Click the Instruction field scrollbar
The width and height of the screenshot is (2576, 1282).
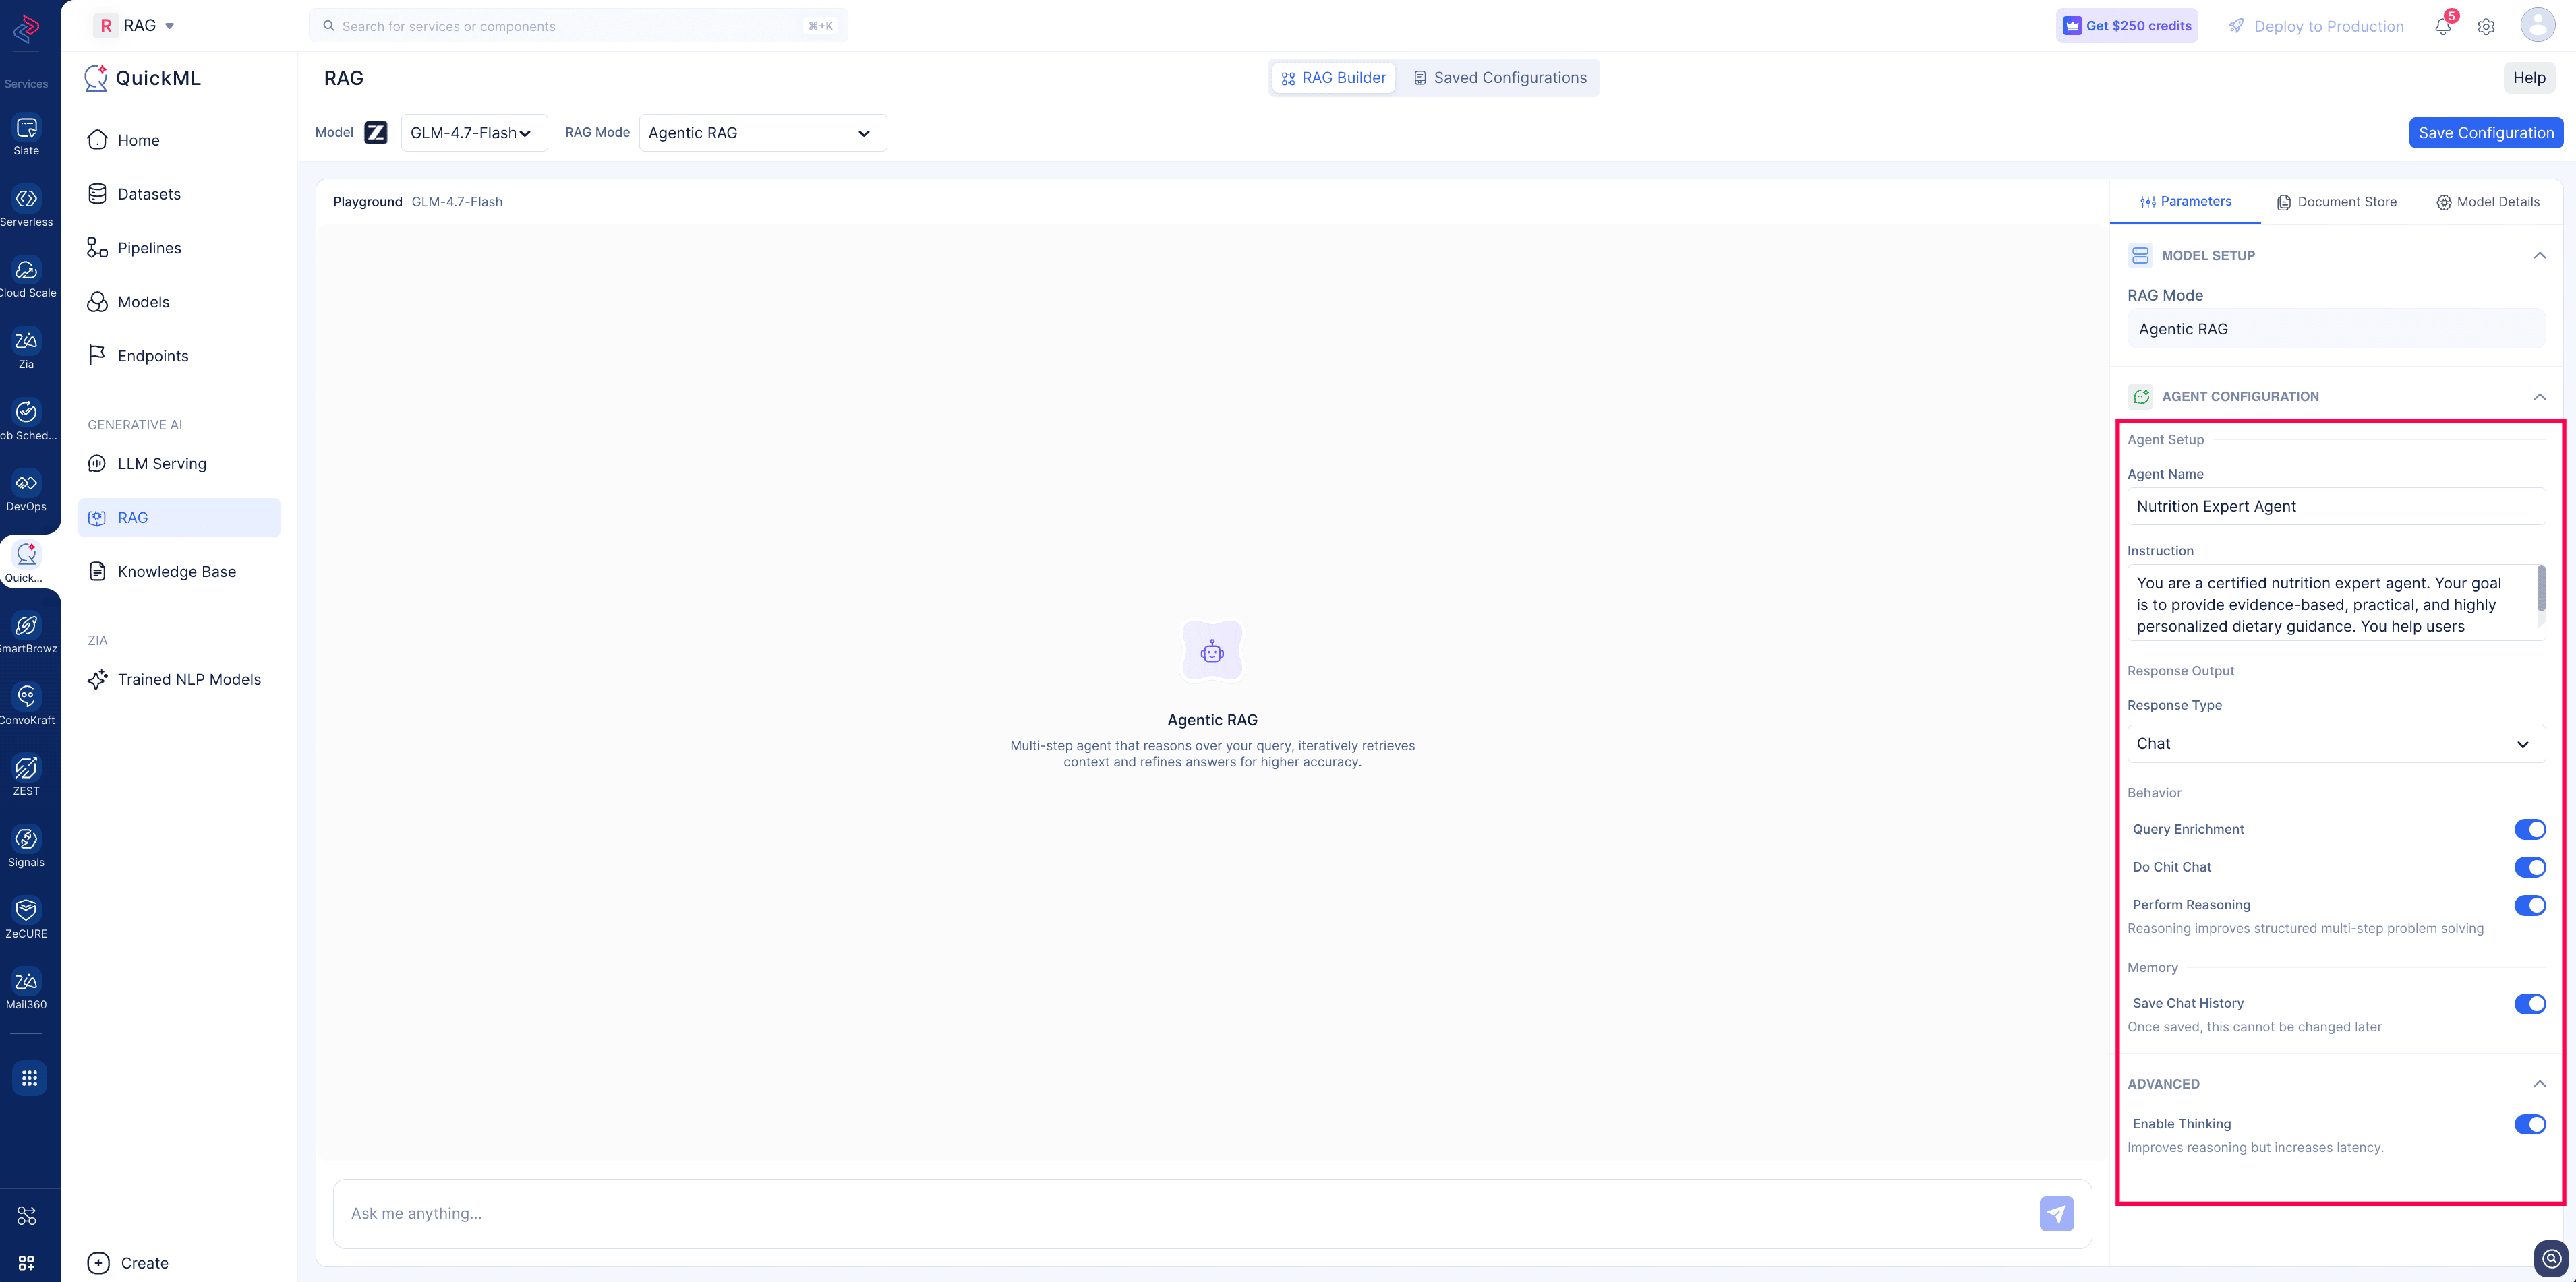(x=2541, y=590)
